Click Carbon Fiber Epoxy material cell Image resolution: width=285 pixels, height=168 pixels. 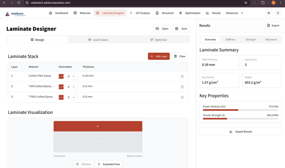pos(40,76)
